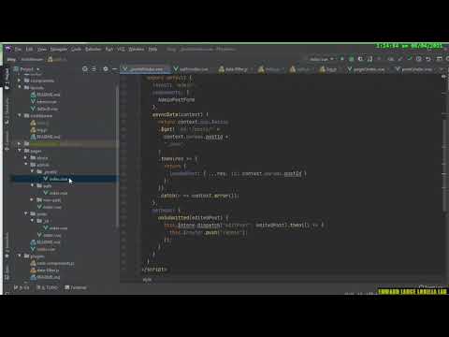Click the editor vertical scrollbar
449x337 pixels.
click(x=444, y=166)
